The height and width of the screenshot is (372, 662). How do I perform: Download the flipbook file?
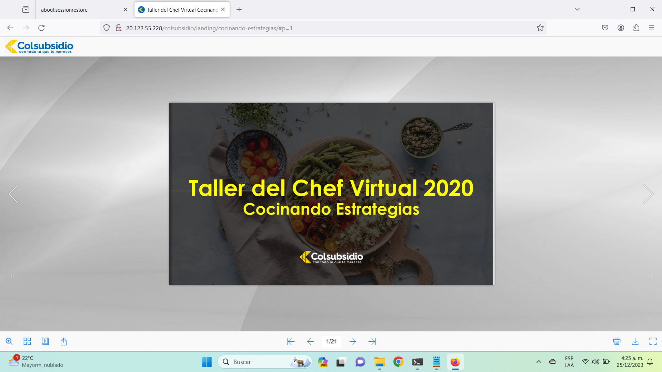(635, 341)
